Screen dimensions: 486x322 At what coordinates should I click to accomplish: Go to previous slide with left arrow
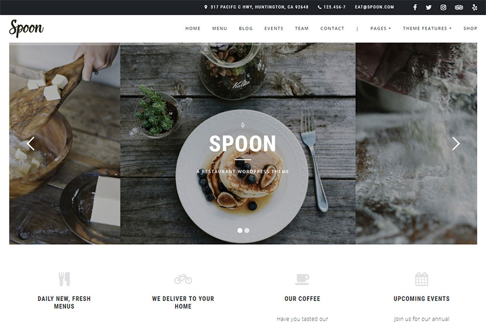coord(30,144)
